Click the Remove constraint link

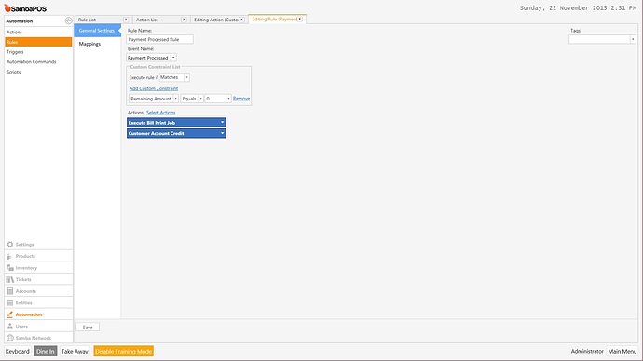[x=241, y=99]
